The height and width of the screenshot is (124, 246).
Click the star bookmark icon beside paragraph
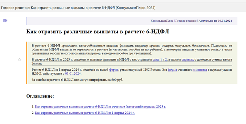click(x=19, y=59)
